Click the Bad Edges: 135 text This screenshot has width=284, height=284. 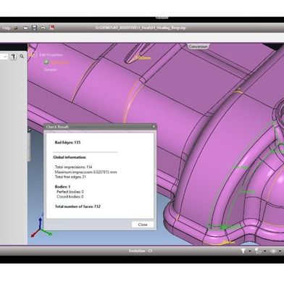click(67, 143)
